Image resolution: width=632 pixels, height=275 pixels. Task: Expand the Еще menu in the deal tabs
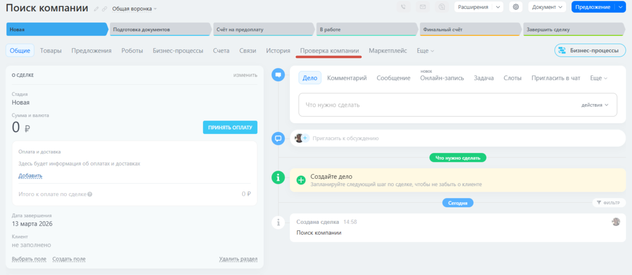425,51
